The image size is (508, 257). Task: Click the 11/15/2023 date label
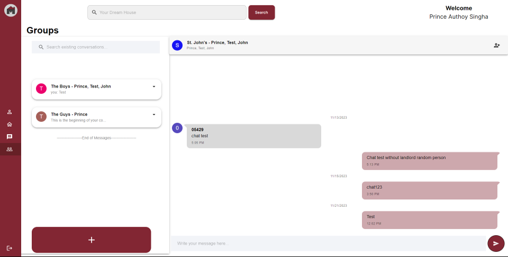[x=339, y=176]
